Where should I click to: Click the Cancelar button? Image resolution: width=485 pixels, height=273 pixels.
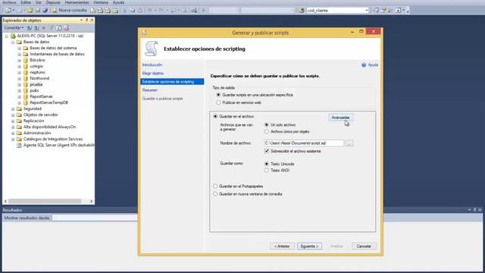(x=364, y=246)
